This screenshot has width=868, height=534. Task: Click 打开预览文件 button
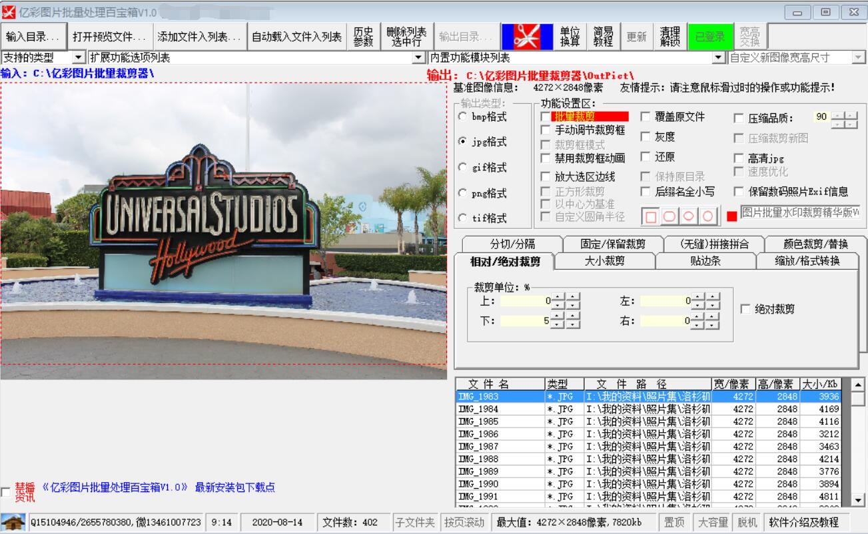[110, 37]
